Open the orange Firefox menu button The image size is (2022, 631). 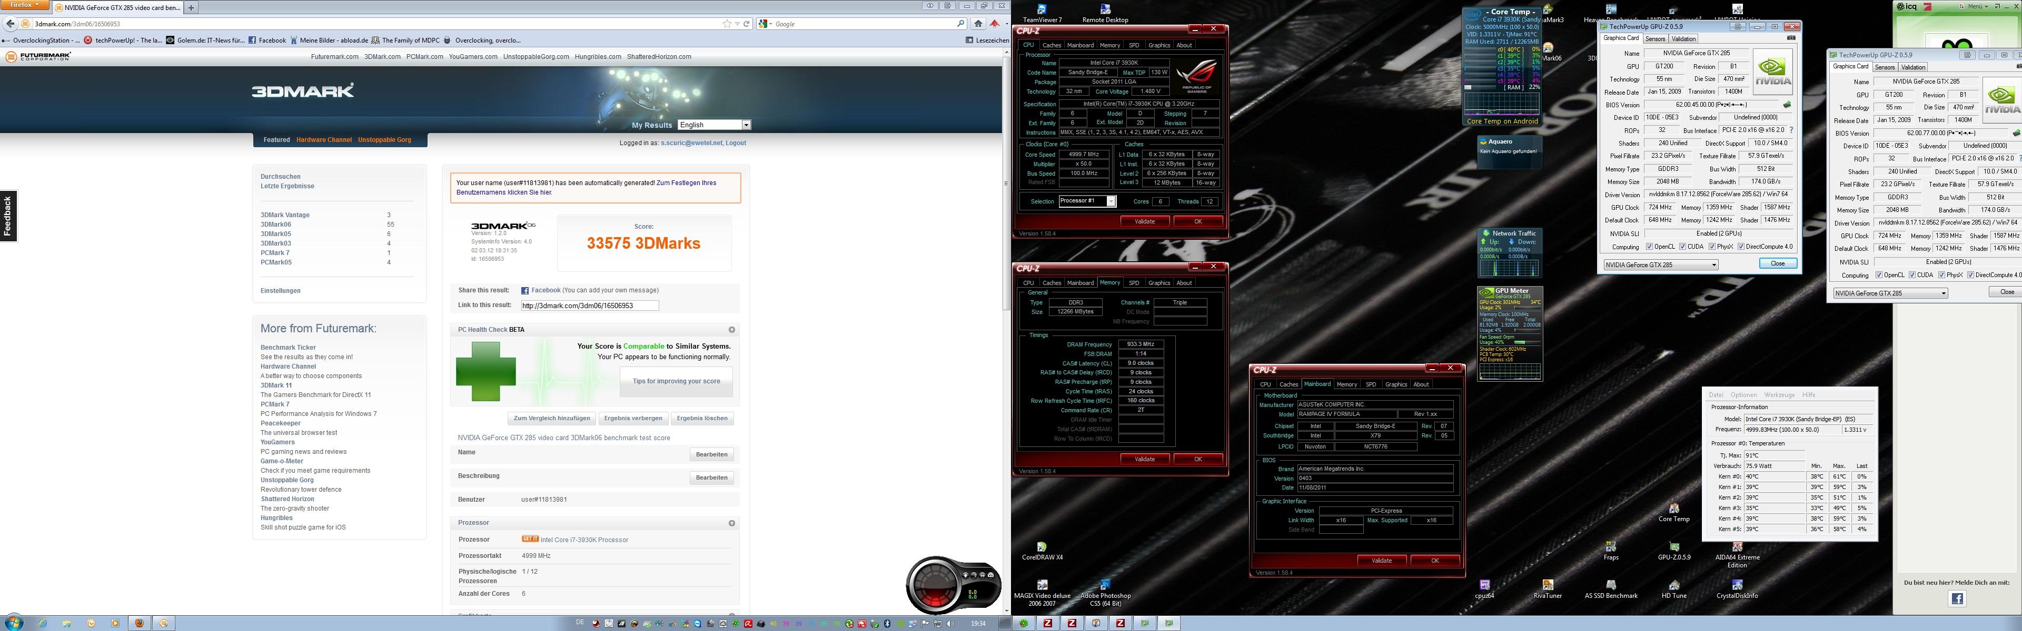tap(25, 5)
